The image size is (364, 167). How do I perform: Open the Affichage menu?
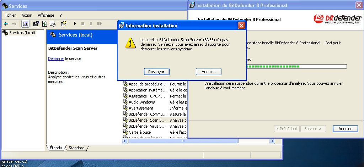click(x=46, y=15)
